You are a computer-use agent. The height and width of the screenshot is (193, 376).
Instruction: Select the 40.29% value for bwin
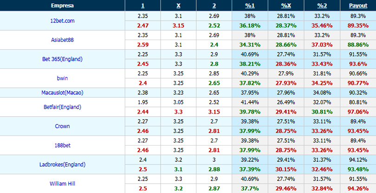(250, 73)
